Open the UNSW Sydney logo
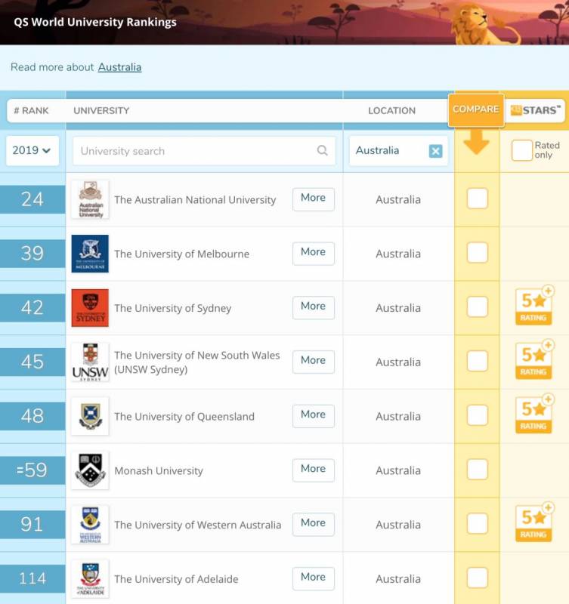The image size is (569, 604). click(x=90, y=362)
